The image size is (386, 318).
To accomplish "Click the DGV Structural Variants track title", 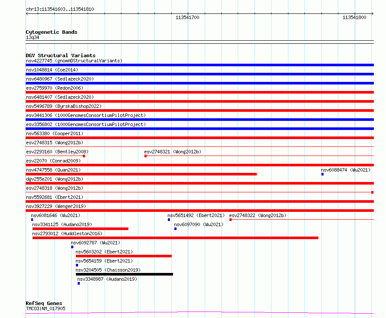I will coord(61,55).
